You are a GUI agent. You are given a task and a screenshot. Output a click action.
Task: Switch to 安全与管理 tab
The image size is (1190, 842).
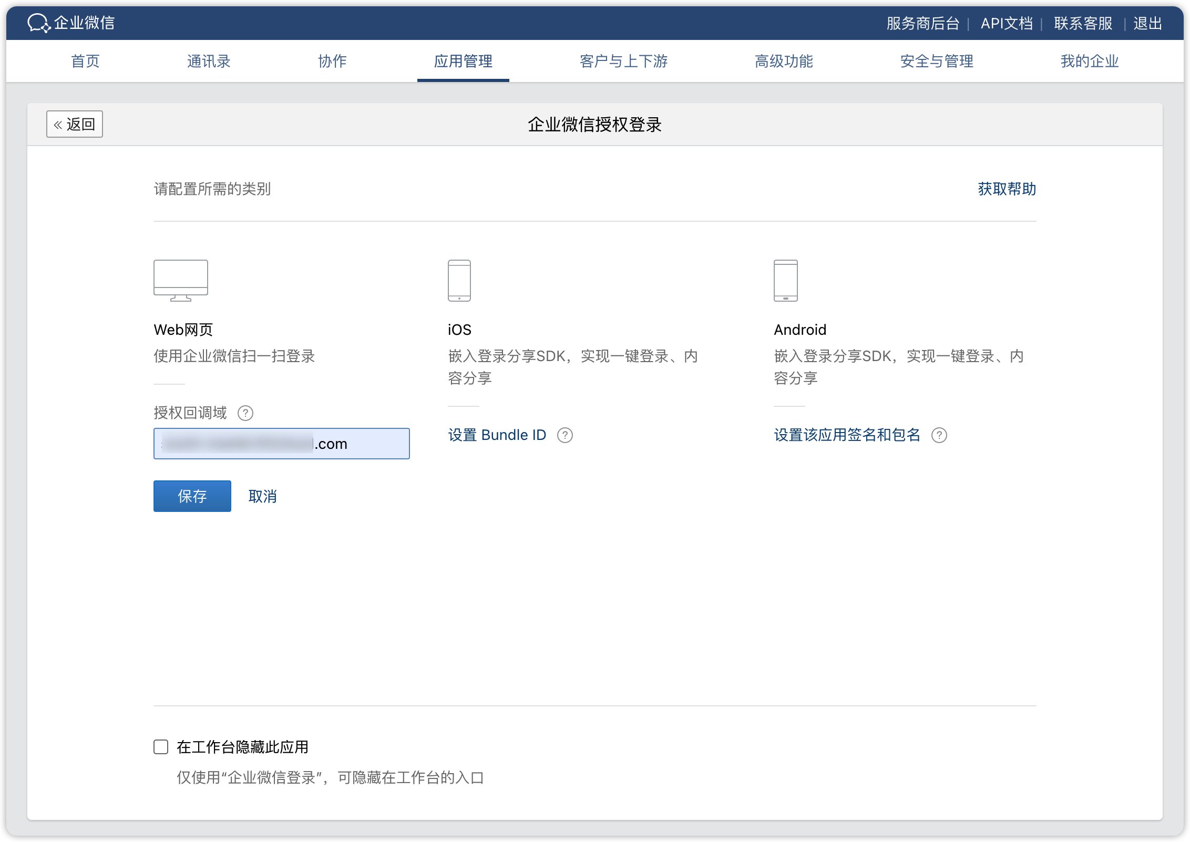937,61
